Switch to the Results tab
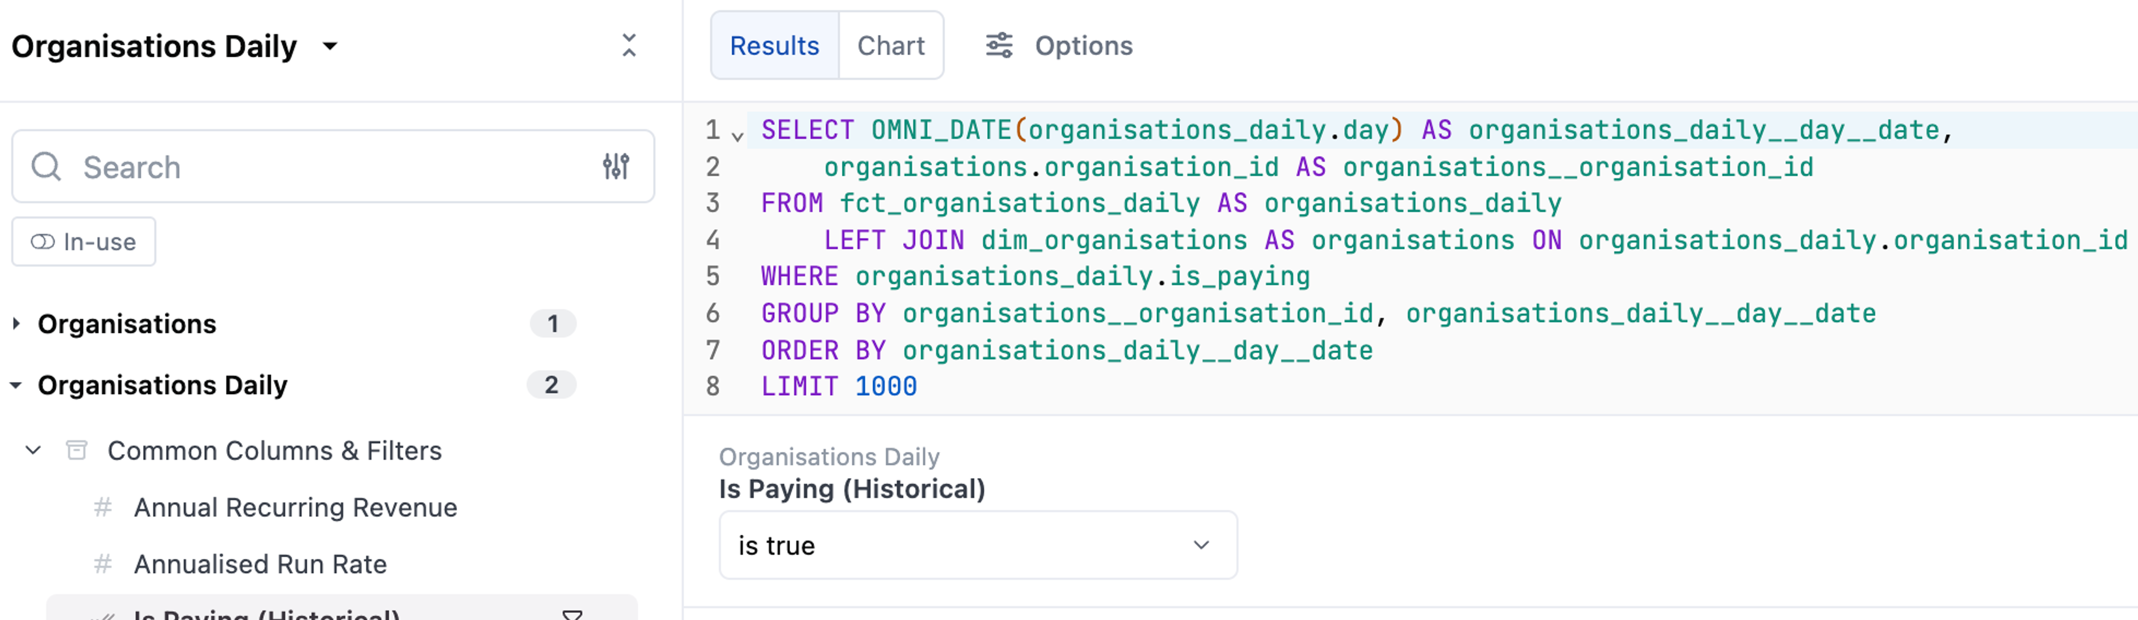This screenshot has width=2138, height=620. tap(774, 46)
